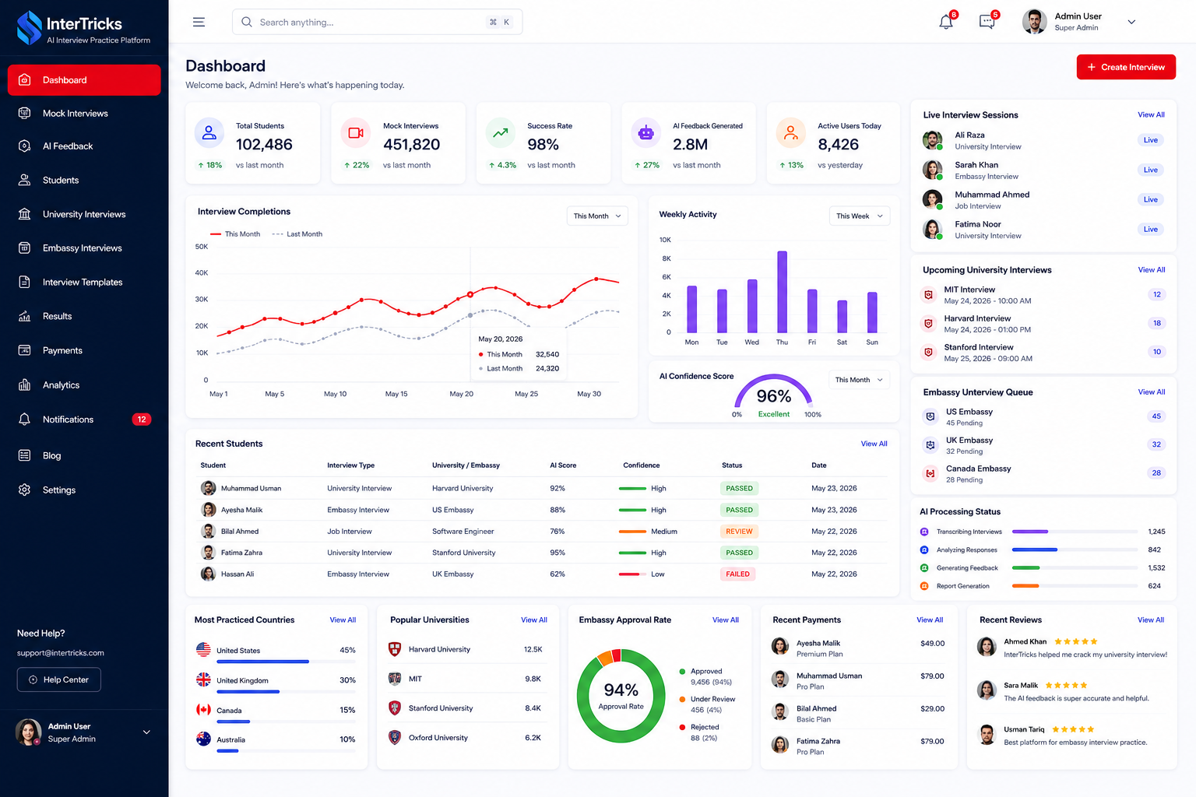Click the Live badge for Sarah Khan
1196x797 pixels.
click(1151, 170)
